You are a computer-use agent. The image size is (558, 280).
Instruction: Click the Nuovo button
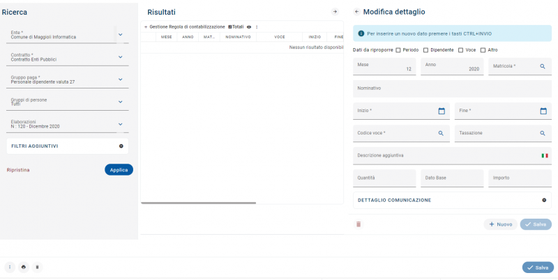500,224
